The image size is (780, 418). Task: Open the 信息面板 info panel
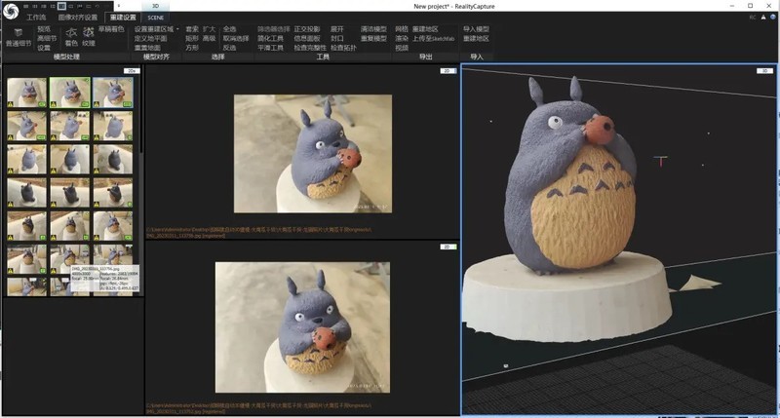[307, 38]
